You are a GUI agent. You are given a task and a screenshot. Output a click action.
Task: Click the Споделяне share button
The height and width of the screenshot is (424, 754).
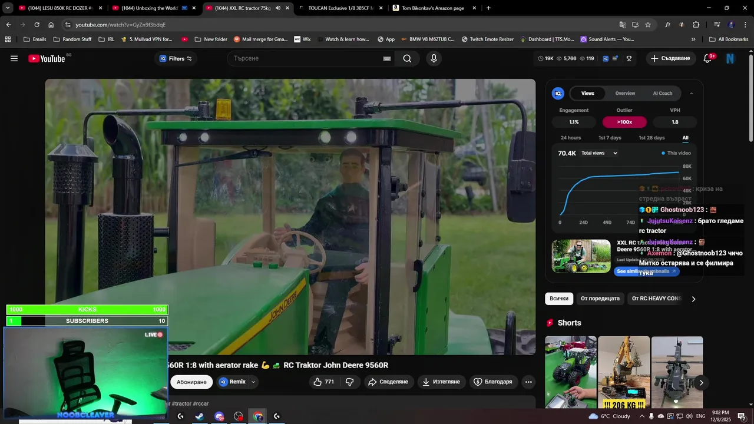pyautogui.click(x=388, y=382)
